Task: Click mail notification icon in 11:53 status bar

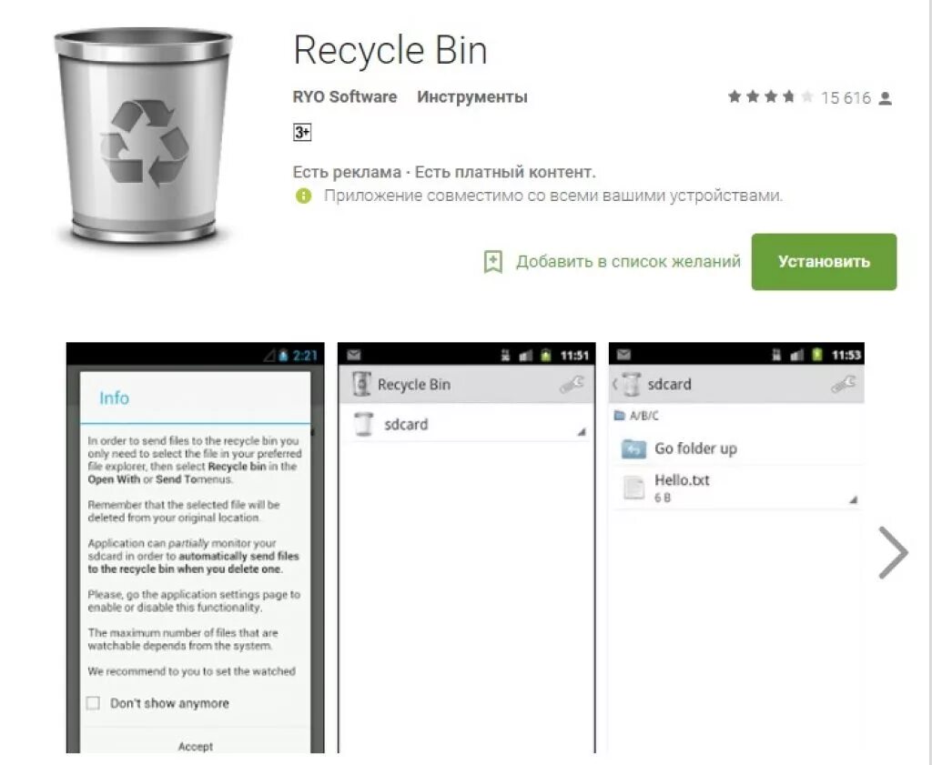Action: pos(623,355)
